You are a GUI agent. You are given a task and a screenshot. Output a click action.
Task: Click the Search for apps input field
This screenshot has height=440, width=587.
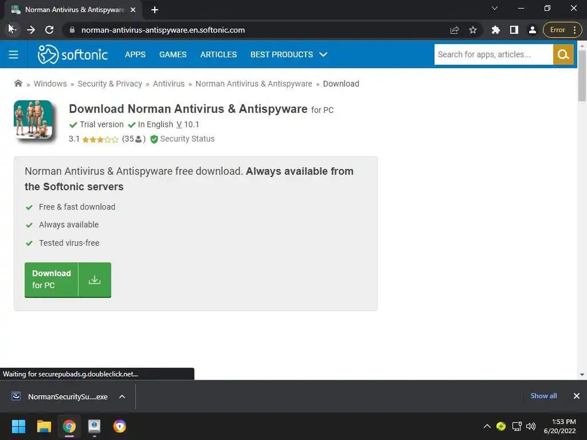(x=494, y=54)
